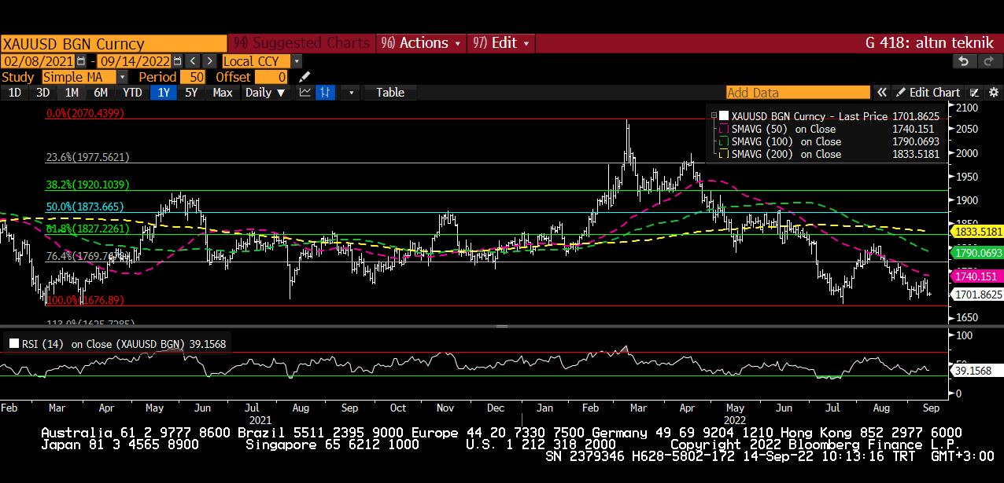Click the 50.0%(1873.665) Fibonacci label
1004x483 pixels.
tap(85, 207)
